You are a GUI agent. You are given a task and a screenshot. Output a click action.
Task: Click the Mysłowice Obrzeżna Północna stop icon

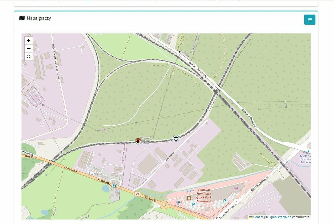point(308,151)
